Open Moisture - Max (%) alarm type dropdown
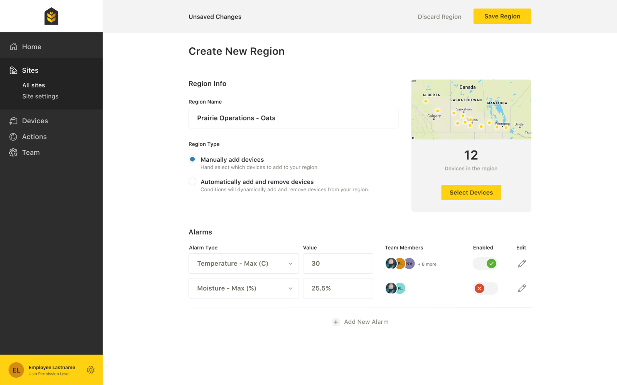 click(x=244, y=288)
